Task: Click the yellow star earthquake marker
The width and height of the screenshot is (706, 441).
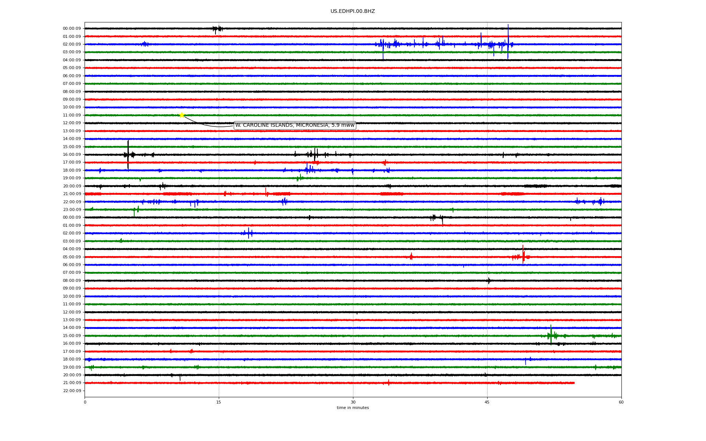Action: 182,115
